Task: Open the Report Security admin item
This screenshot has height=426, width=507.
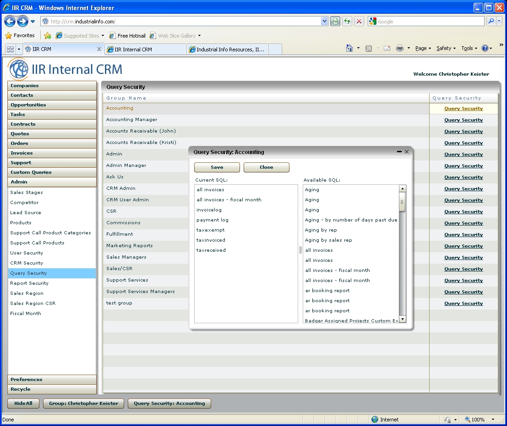Action: point(29,283)
